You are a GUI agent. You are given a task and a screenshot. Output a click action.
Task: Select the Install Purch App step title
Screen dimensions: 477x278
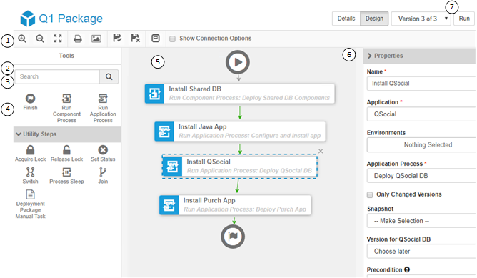pyautogui.click(x=209, y=201)
